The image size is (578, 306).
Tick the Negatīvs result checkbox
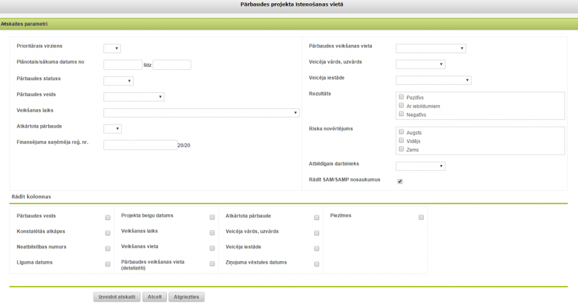pyautogui.click(x=401, y=114)
